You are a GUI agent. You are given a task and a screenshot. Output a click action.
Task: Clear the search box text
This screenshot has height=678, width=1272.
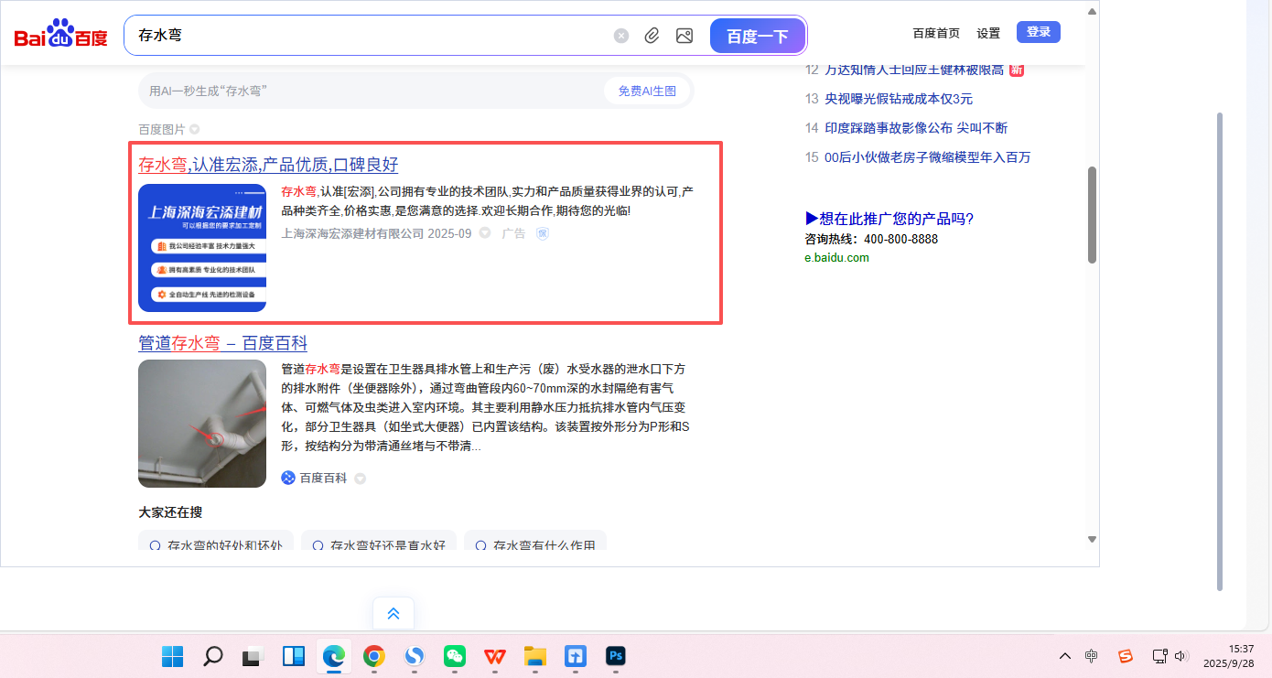[x=621, y=36]
